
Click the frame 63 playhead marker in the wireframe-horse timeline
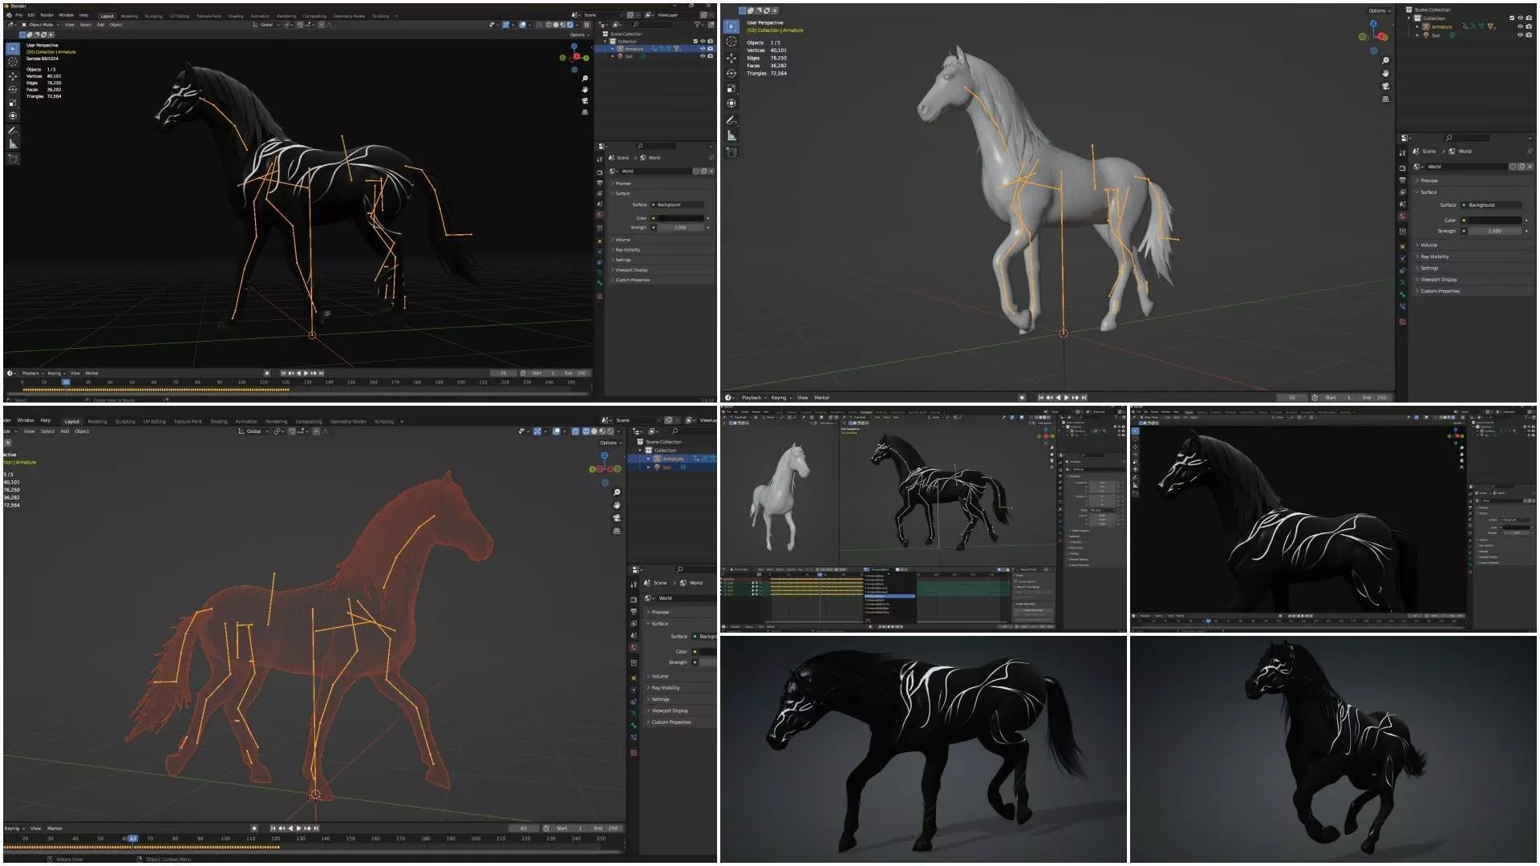pos(133,839)
